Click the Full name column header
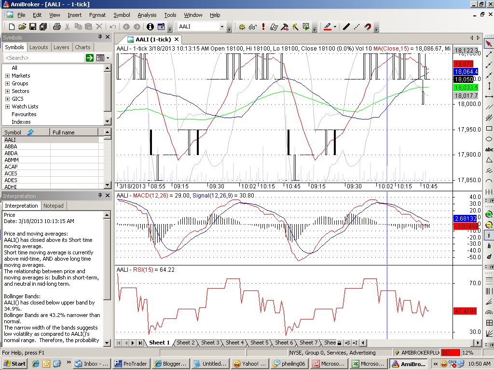 (x=74, y=132)
